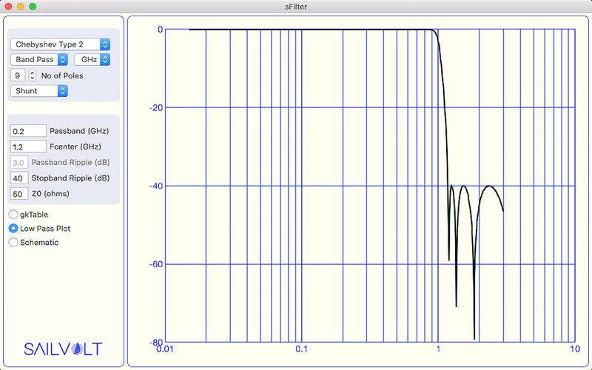Click the -60 y-axis label

click(156, 264)
